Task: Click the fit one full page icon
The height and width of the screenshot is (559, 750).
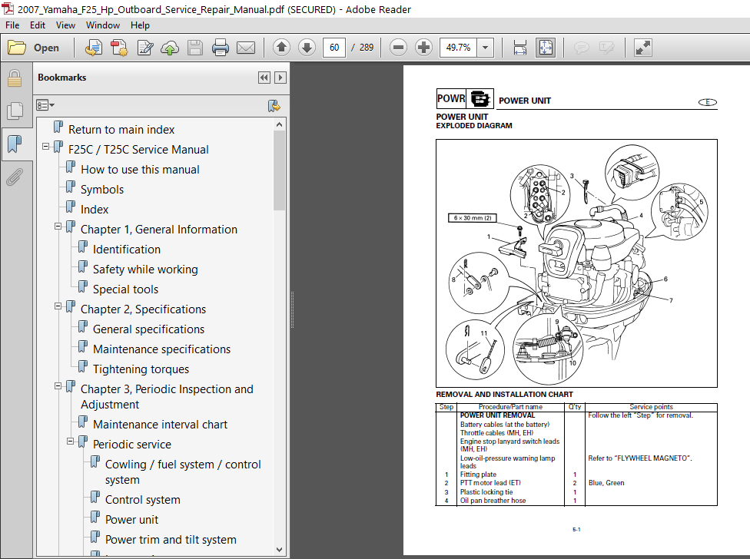Action: [546, 48]
